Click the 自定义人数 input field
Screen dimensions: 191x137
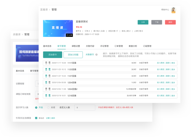point(85,108)
